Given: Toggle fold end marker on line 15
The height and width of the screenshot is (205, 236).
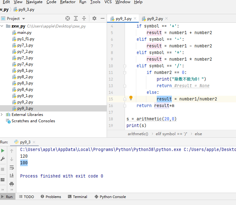Looking at the screenshot, I should [x=125, y=99].
